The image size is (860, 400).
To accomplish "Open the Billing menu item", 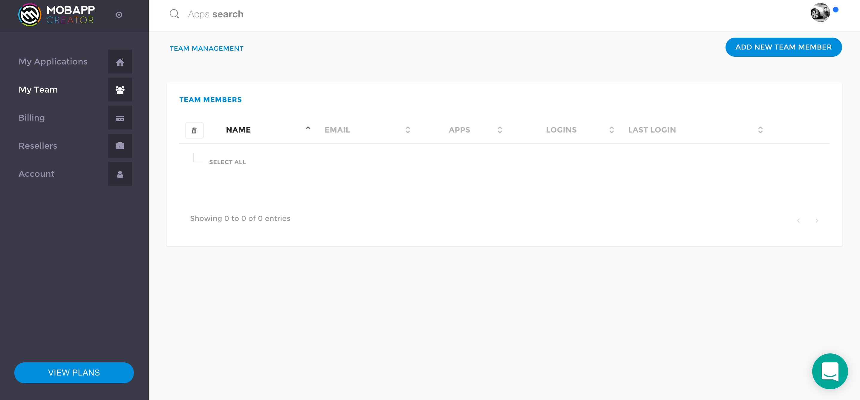I will [32, 118].
